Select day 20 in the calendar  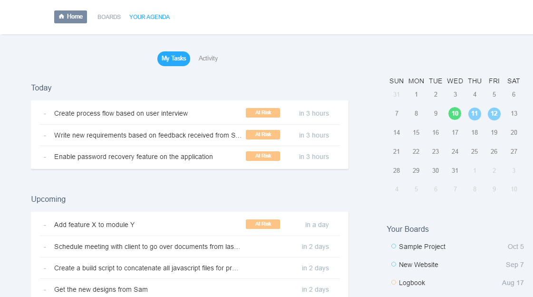514,132
